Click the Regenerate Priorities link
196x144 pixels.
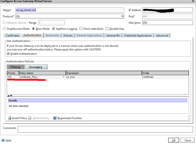(70, 118)
